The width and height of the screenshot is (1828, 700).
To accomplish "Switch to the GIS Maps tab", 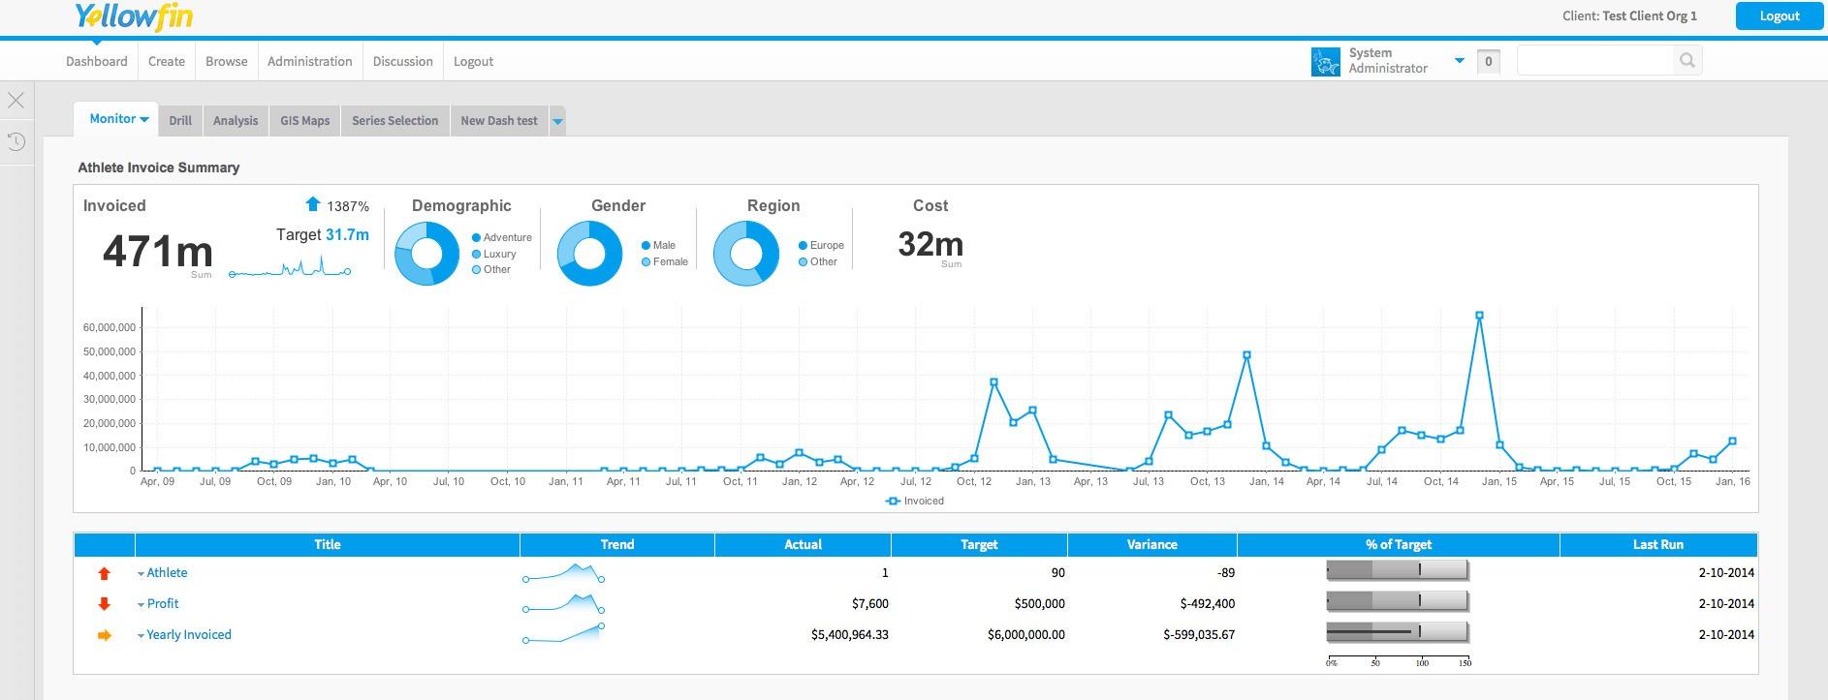I will [x=305, y=121].
